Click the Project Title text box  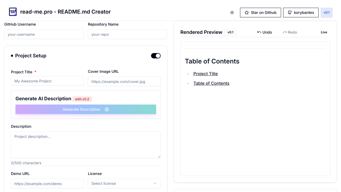click(47, 81)
